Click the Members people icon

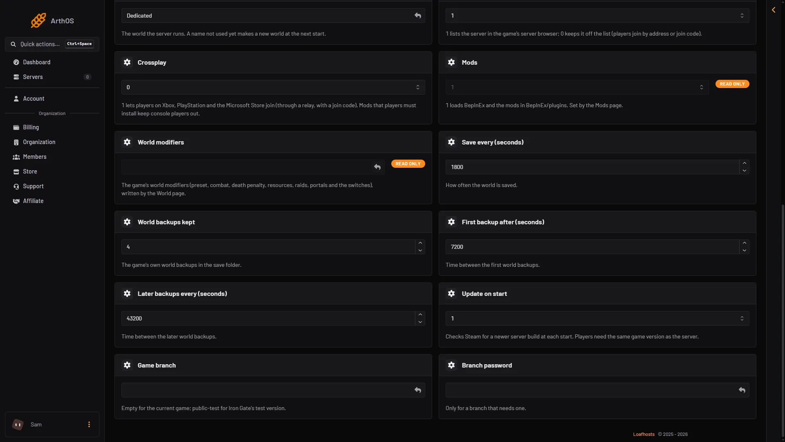coord(16,157)
